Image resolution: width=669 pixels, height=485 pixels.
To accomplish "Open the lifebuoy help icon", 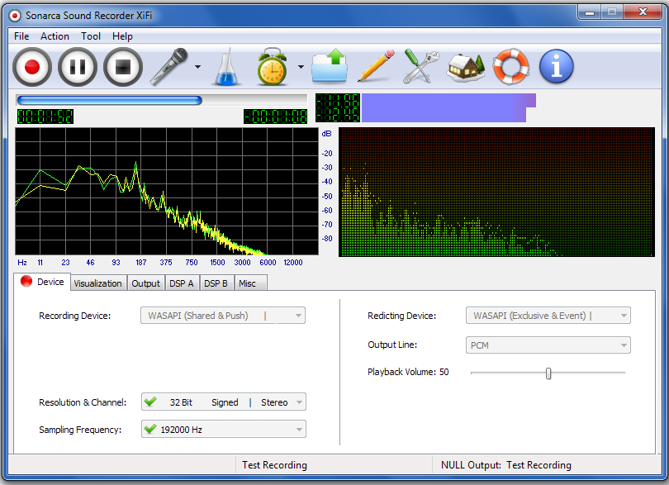I will pos(511,66).
